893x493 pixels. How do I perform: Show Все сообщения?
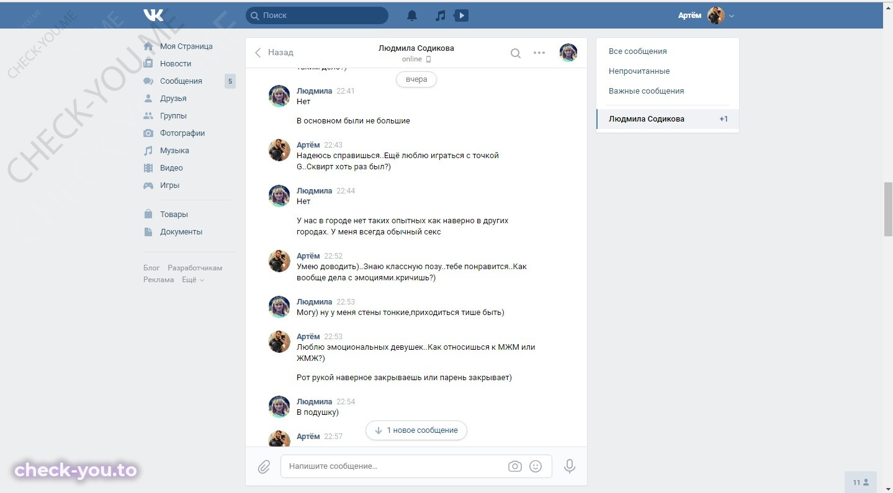click(x=638, y=51)
